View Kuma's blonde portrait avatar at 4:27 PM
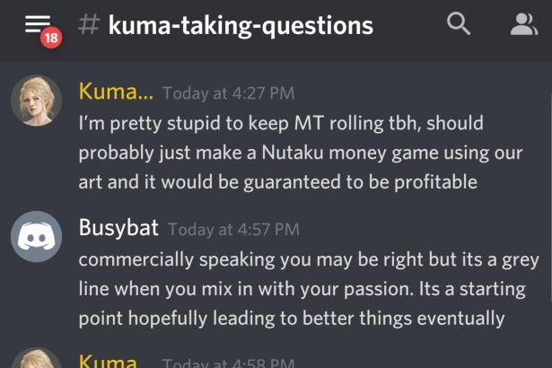The width and height of the screenshot is (552, 368). (36, 101)
